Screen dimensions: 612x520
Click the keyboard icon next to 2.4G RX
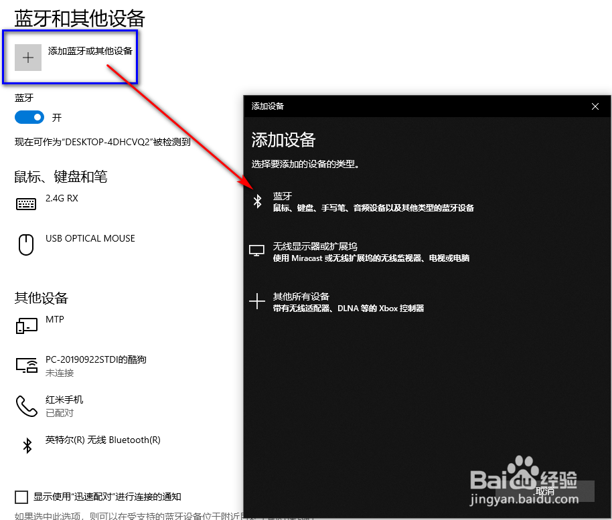25,204
